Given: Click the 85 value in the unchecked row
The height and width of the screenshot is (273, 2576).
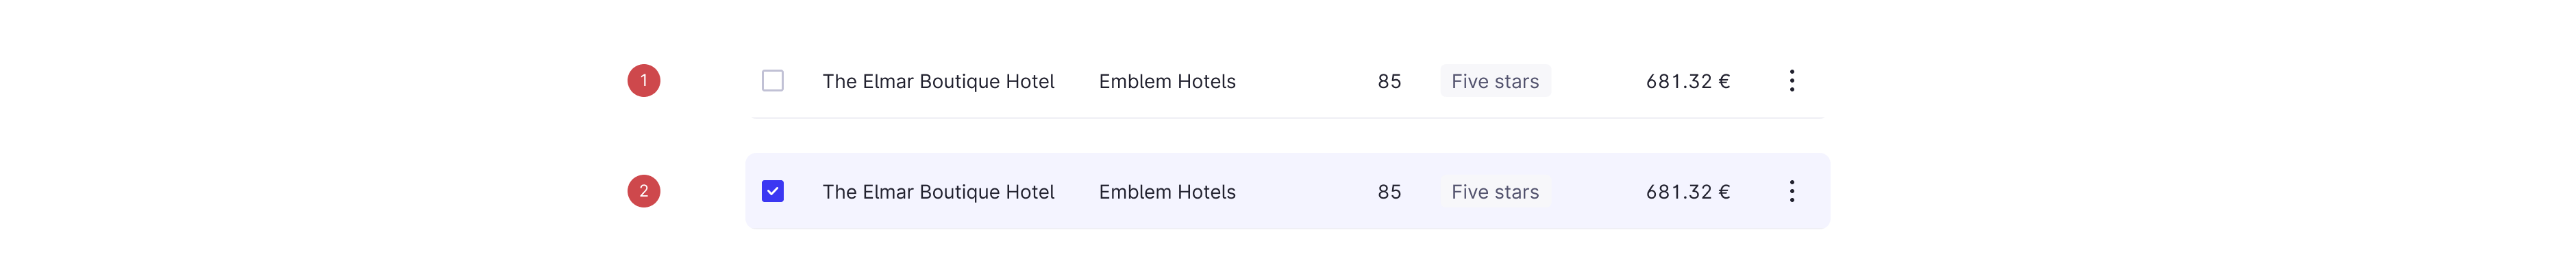Looking at the screenshot, I should coord(1388,82).
